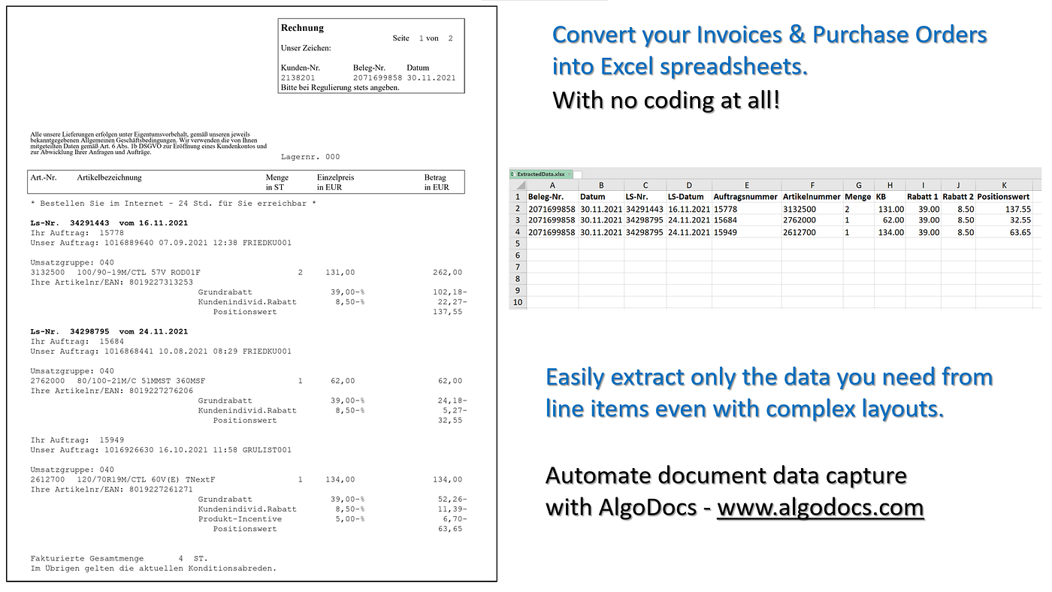Viewport: 1052px width, 592px height.
Task: Select row 1 header in spreadsheet
Action: point(518,197)
